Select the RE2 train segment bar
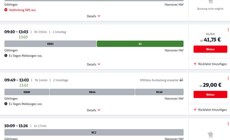Viewport: 230px width, 140px height. tap(94, 132)
